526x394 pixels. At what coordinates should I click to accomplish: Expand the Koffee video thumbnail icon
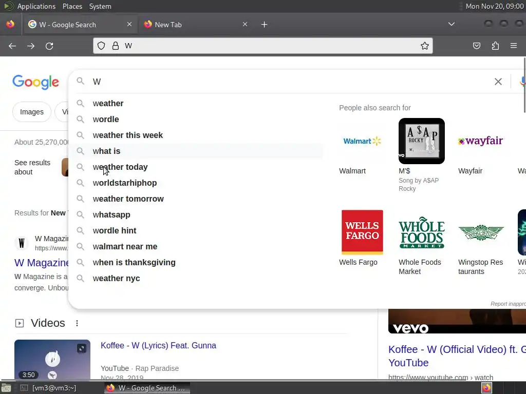point(82,348)
